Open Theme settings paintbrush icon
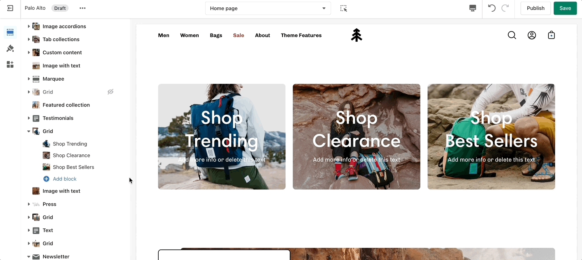This screenshot has height=260, width=582. 10,49
